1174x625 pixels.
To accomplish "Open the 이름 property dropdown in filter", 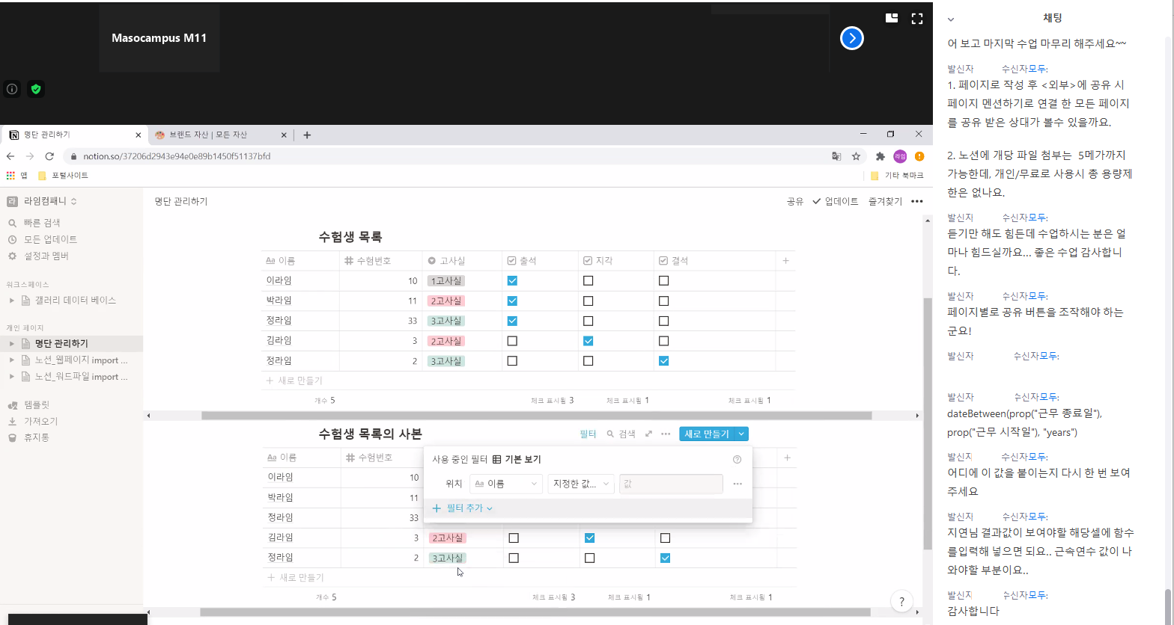I will (x=506, y=484).
